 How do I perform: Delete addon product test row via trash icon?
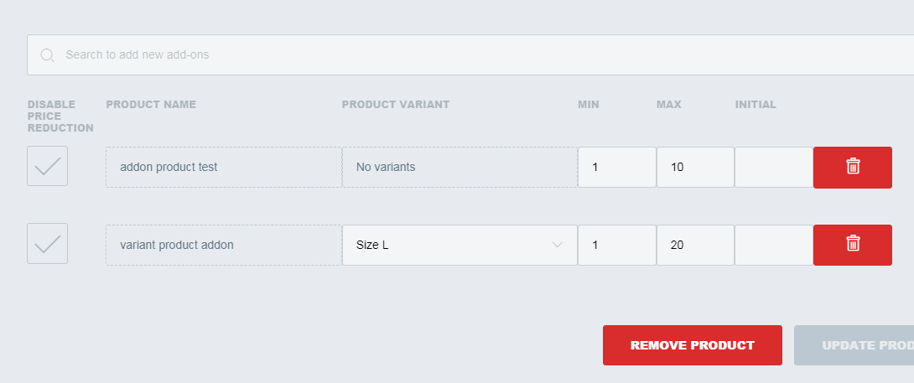coord(852,168)
